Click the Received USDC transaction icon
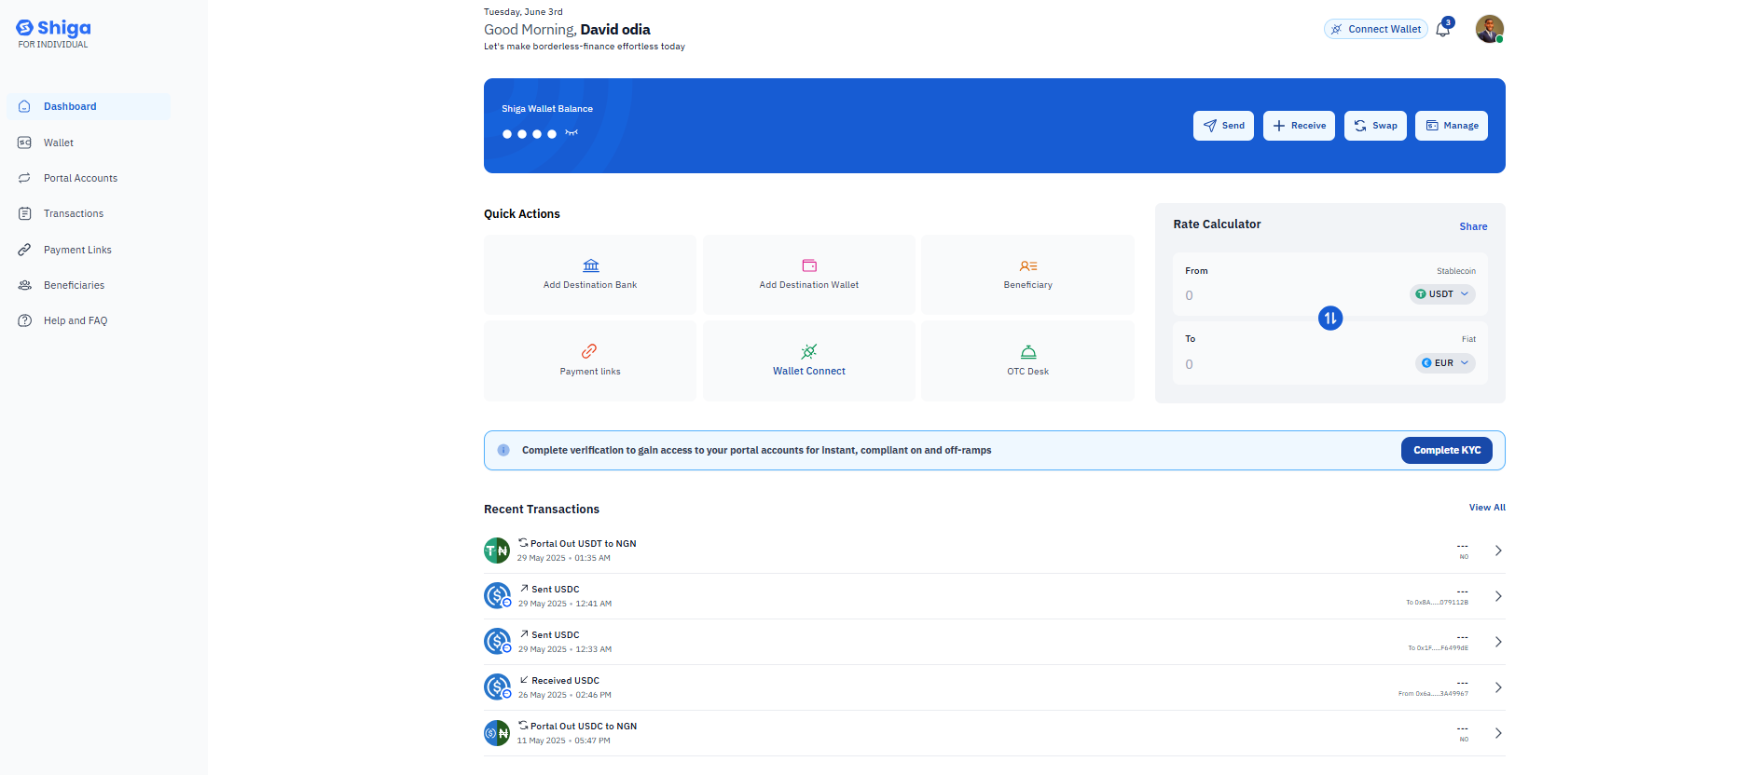The width and height of the screenshot is (1763, 775). [x=498, y=687]
